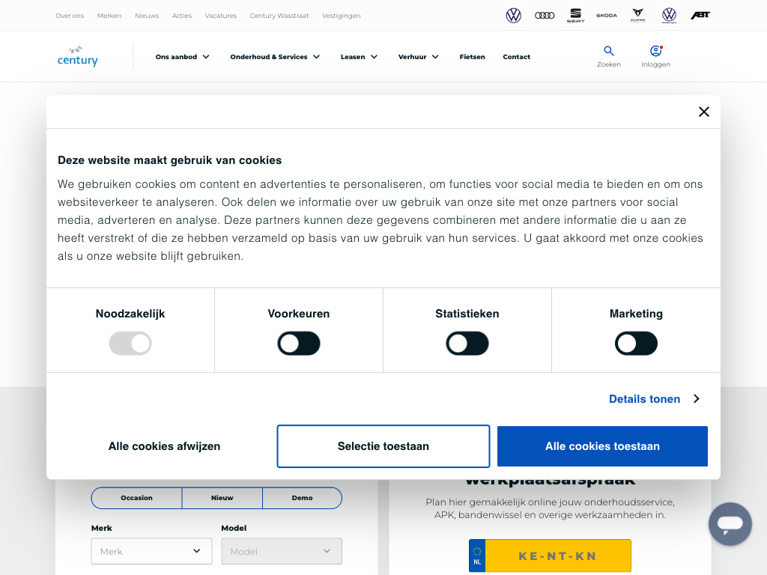Viewport: 767px width, 575px height.
Task: Open the SEAT brand logo
Action: pyautogui.click(x=576, y=16)
